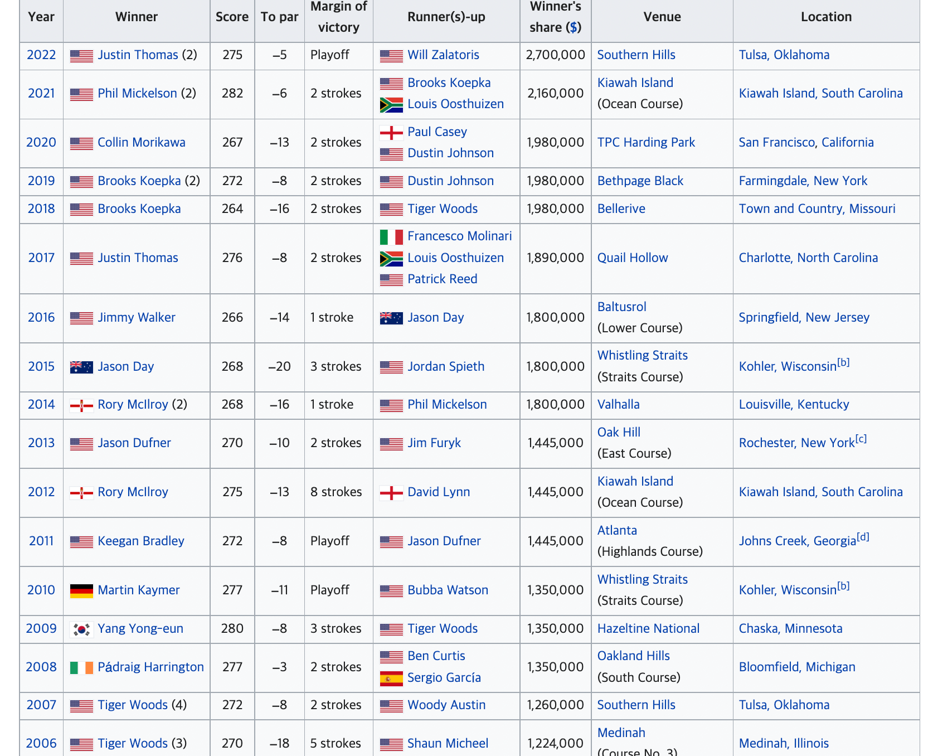
Task: Open the Oakland Hills link
Action: 633,656
